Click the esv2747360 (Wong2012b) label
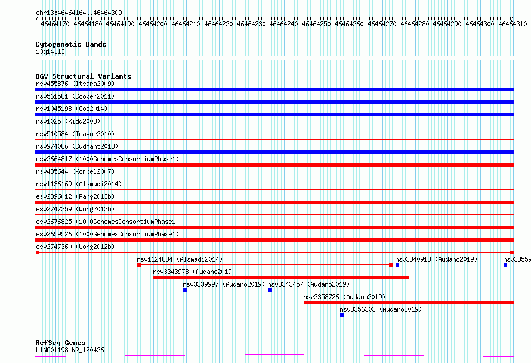This screenshot has height=363, width=531. pos(75,247)
